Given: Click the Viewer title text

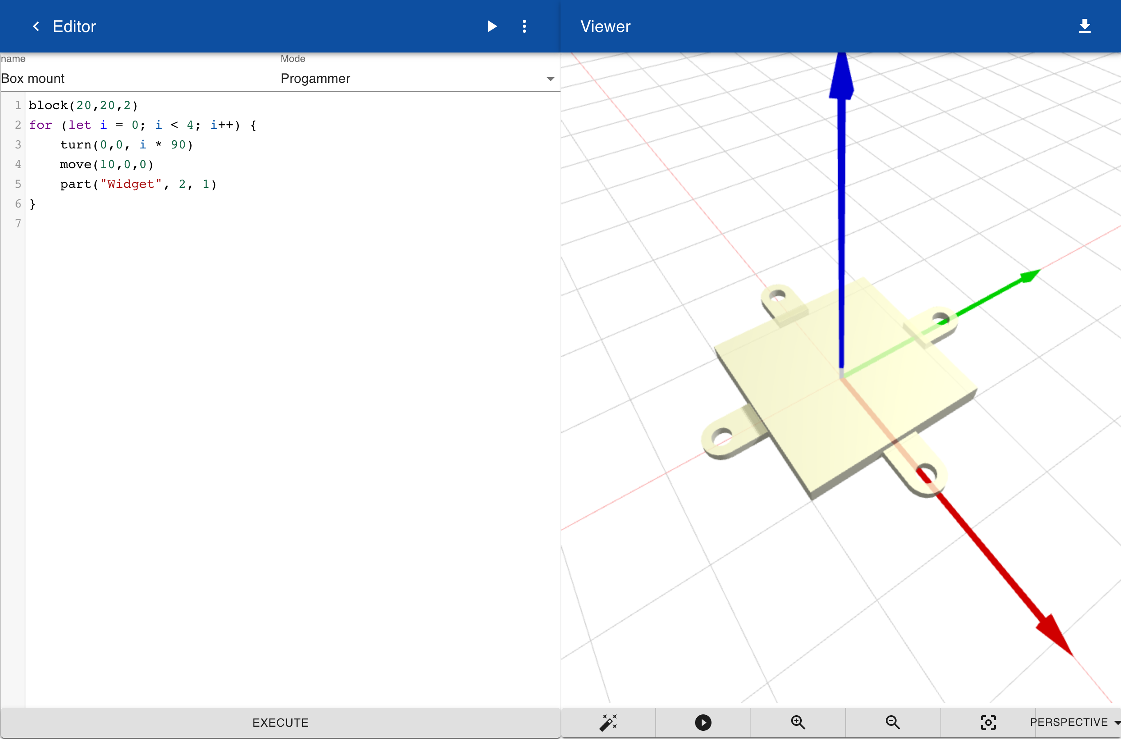Looking at the screenshot, I should pos(605,26).
